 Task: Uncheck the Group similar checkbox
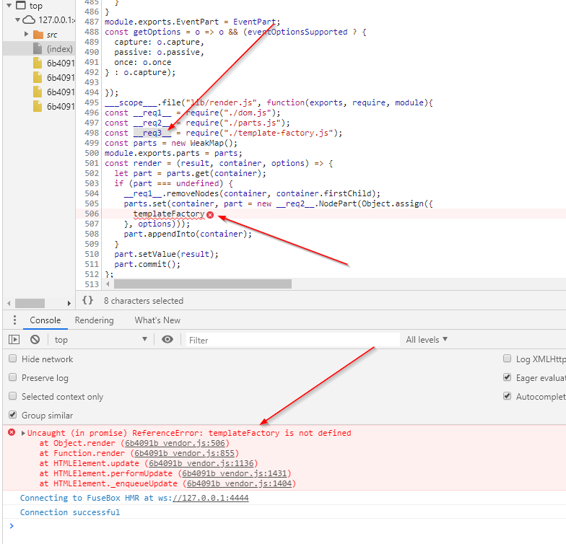(13, 415)
